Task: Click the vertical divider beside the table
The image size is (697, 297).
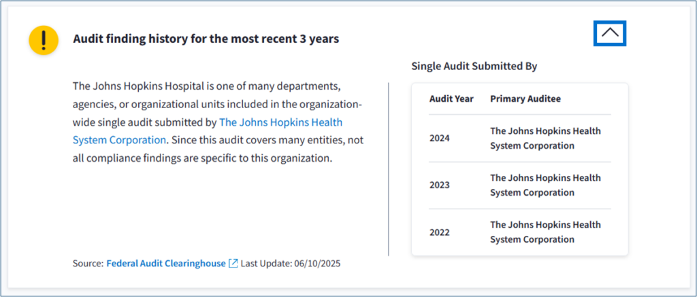Action: click(388, 169)
